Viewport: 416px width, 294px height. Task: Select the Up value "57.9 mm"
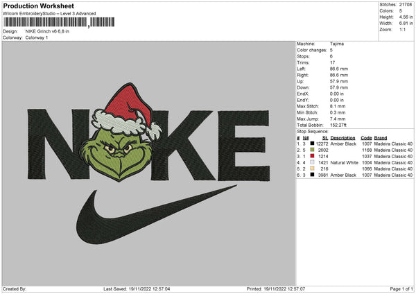pos(339,81)
